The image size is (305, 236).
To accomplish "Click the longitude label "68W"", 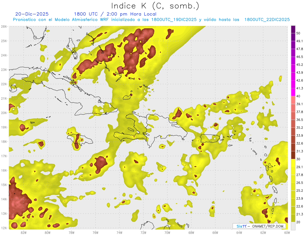I will point(191,233).
